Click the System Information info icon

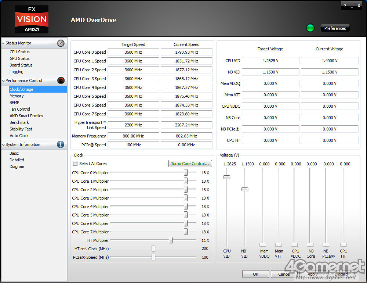[61, 144]
